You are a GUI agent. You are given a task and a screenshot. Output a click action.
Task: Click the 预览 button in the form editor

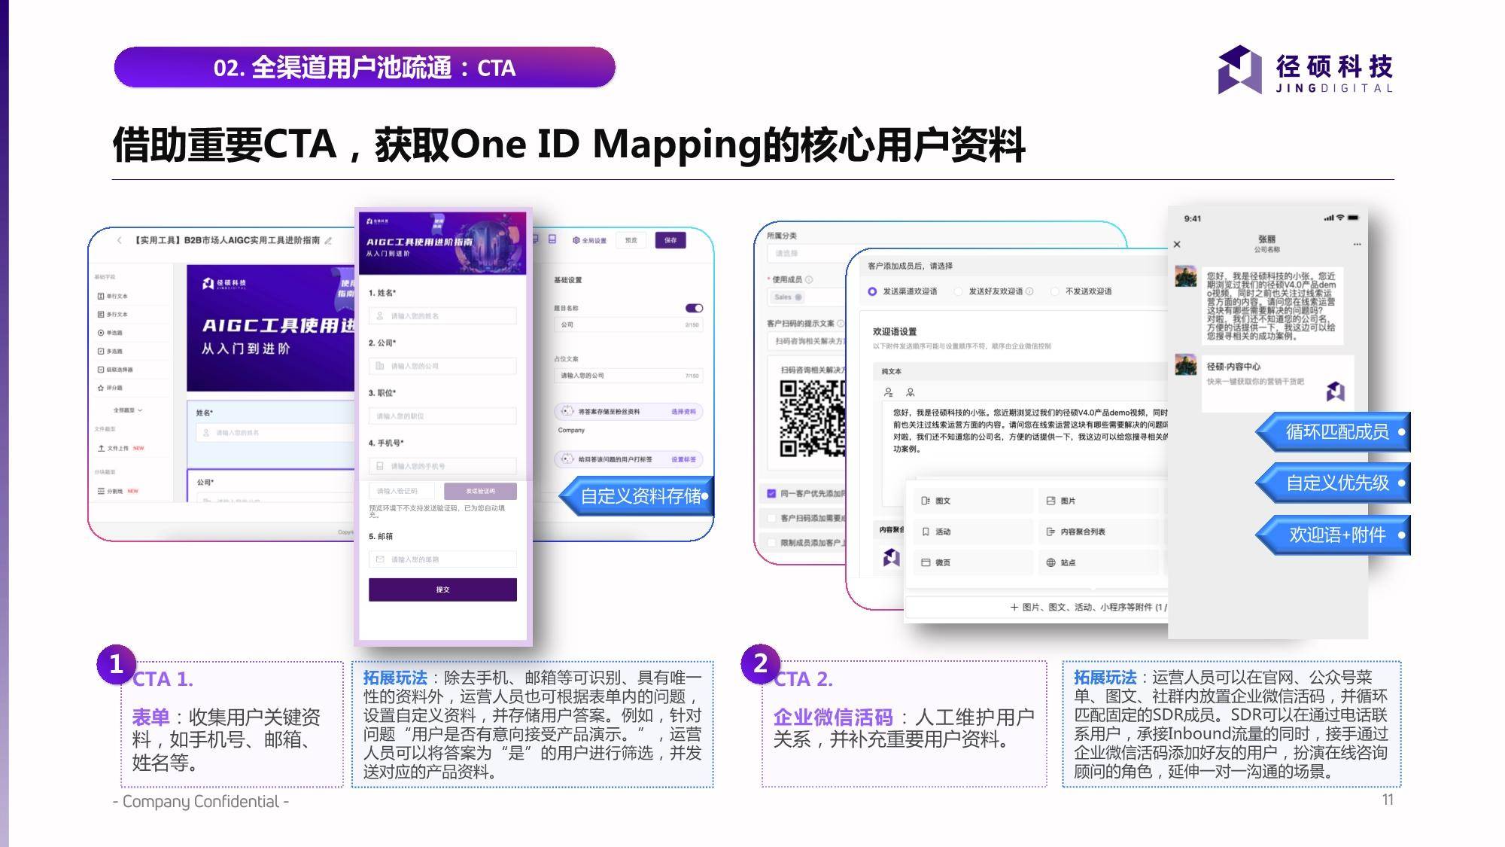click(631, 240)
